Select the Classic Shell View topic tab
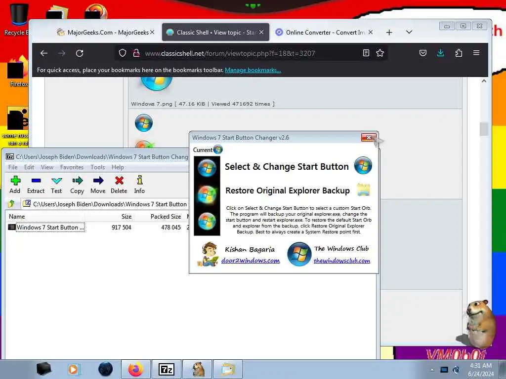 pyautogui.click(x=215, y=32)
